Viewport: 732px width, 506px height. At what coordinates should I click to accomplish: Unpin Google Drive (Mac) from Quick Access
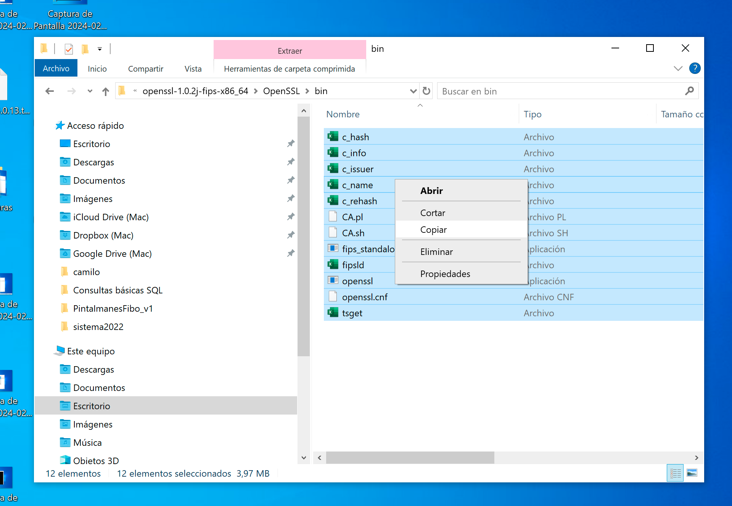click(x=291, y=253)
